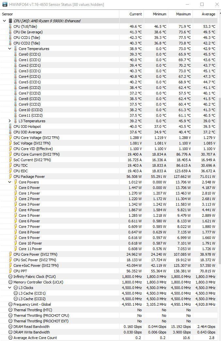221x341 pixels.
Task: Collapse the Core Powers tree node
Action: tap(9, 182)
